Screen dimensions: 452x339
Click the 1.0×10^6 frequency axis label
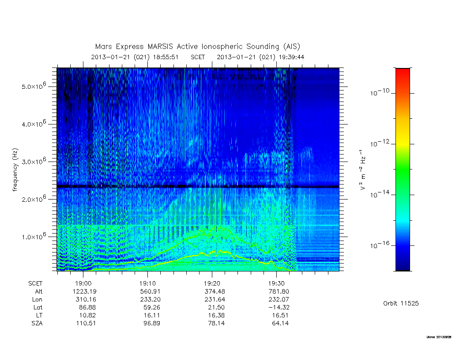34,236
